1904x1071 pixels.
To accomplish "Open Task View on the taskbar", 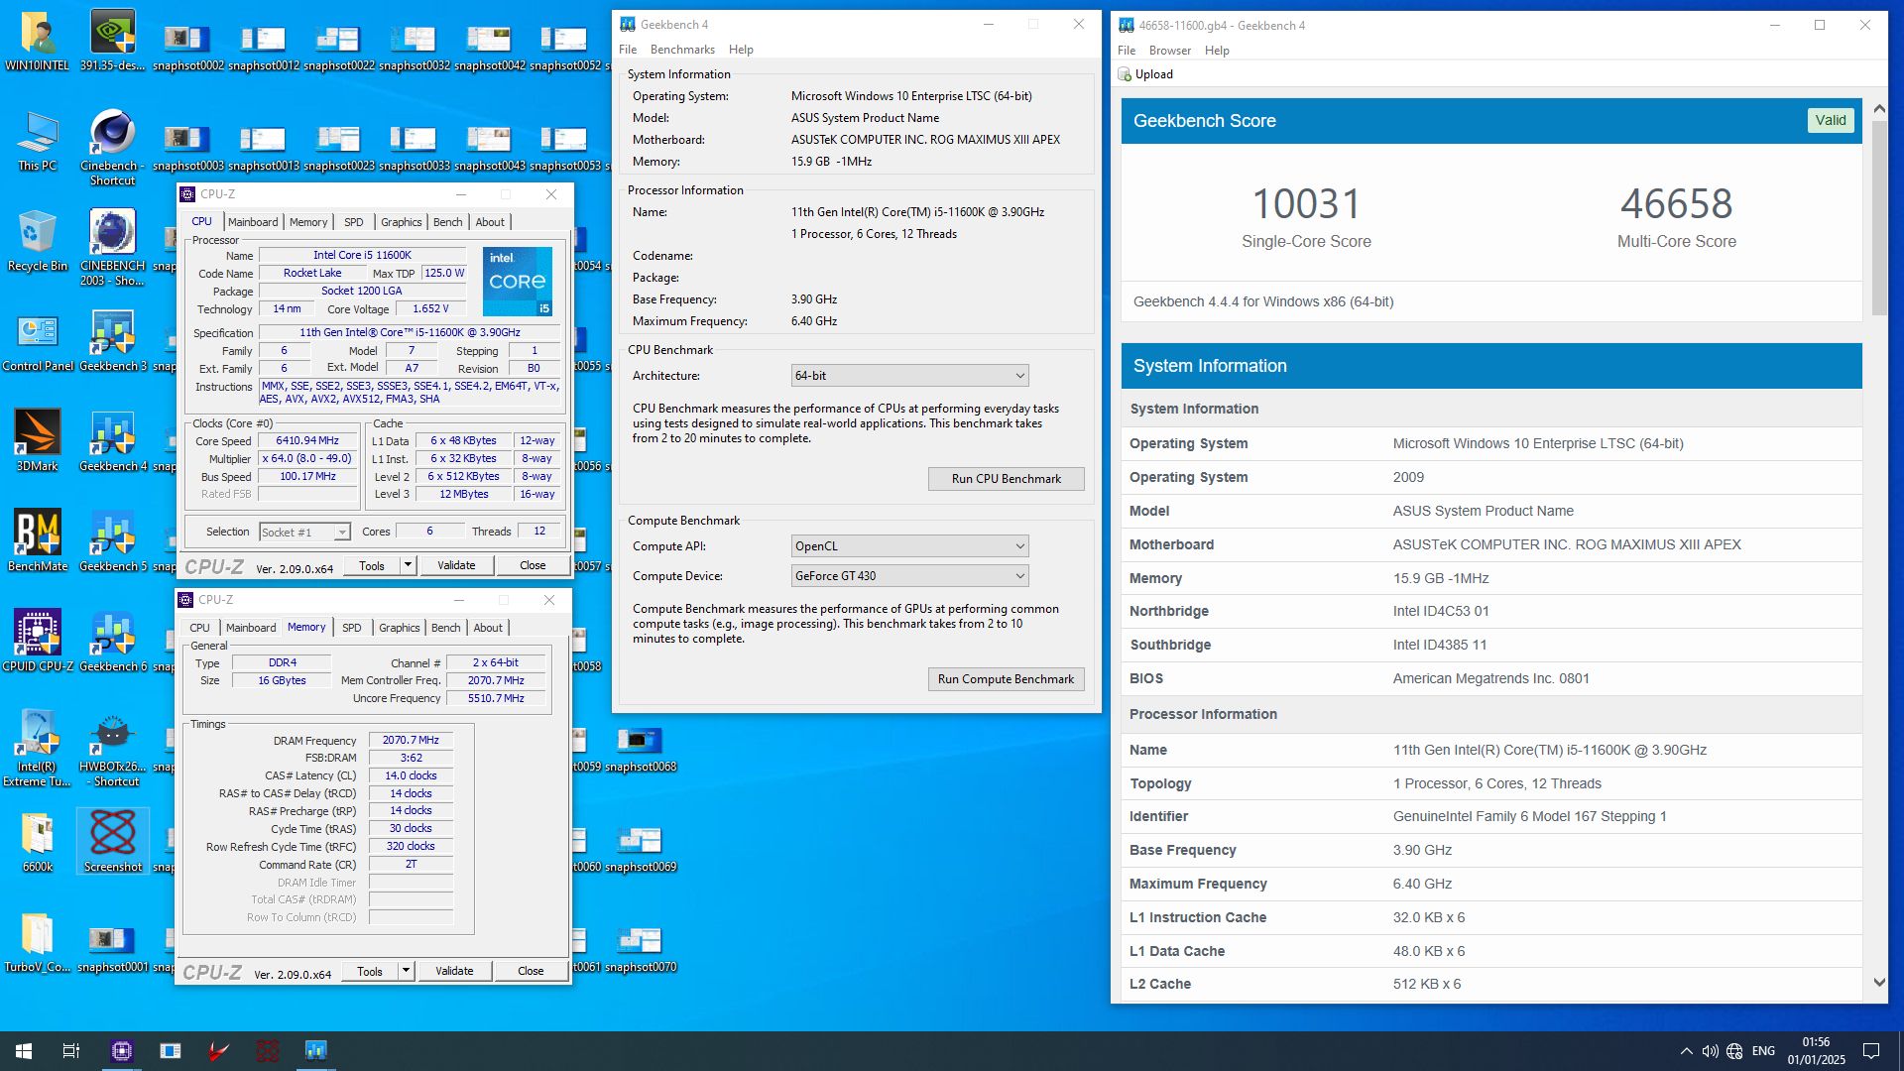I will 71,1051.
